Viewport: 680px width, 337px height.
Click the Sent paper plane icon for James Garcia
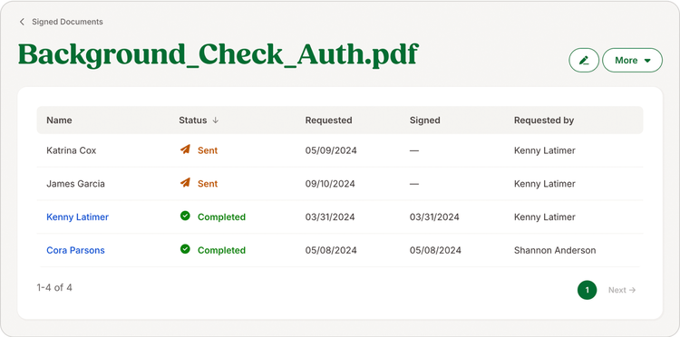185,183
